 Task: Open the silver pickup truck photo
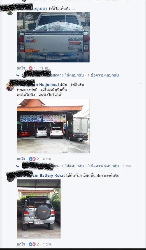pos(53,37)
